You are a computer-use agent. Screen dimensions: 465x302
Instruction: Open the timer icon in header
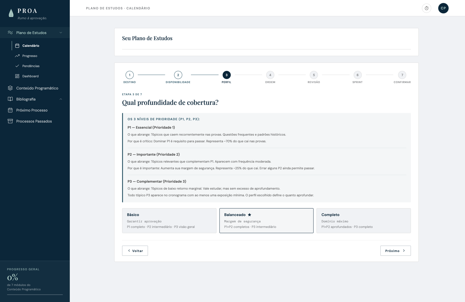(x=426, y=8)
